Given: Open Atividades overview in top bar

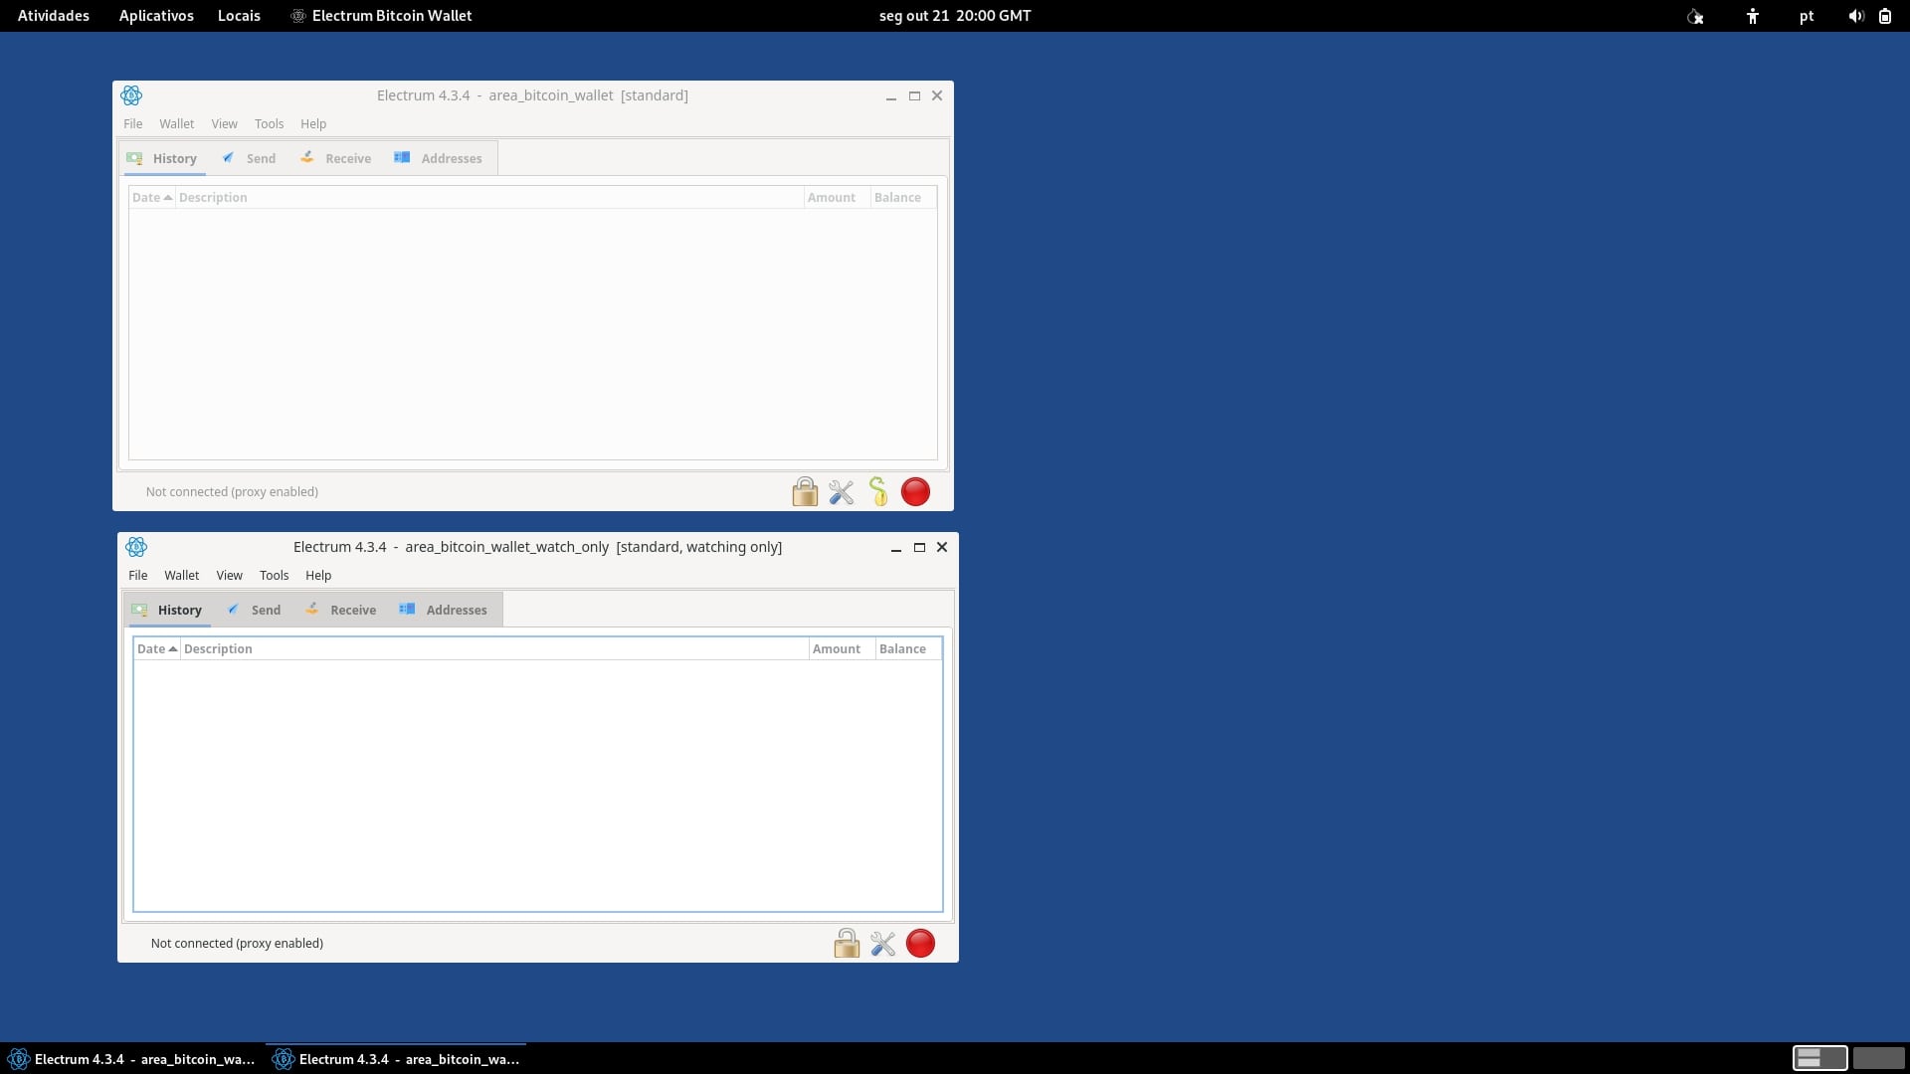Looking at the screenshot, I should pos(54,16).
